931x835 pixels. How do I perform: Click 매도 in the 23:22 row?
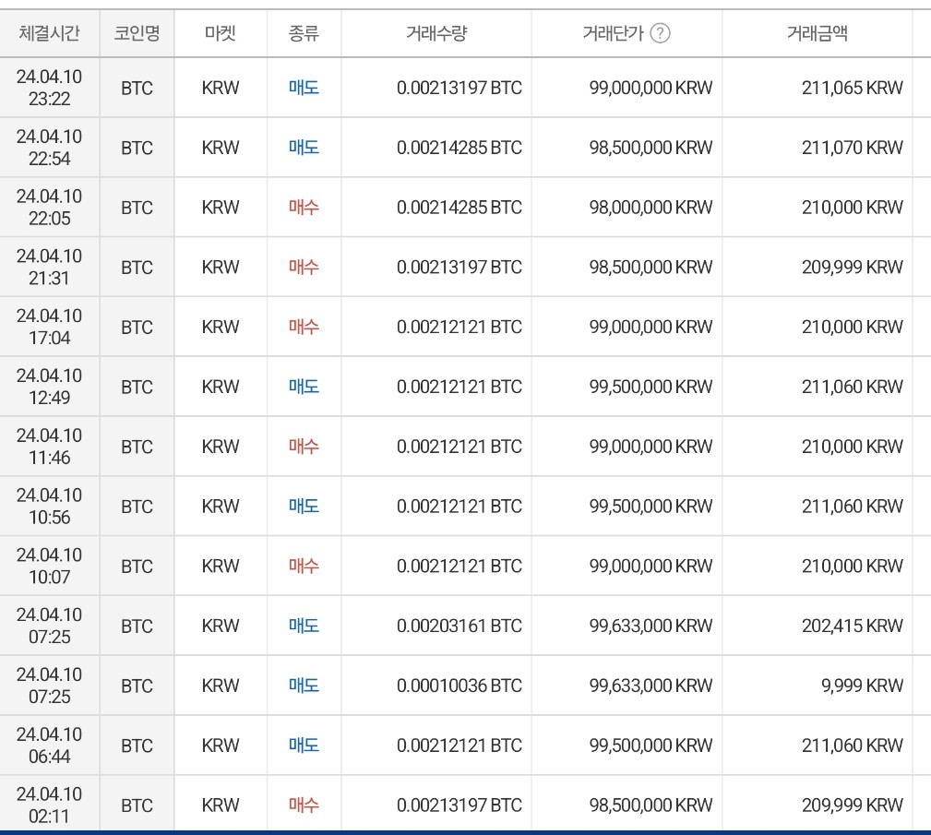coord(304,88)
